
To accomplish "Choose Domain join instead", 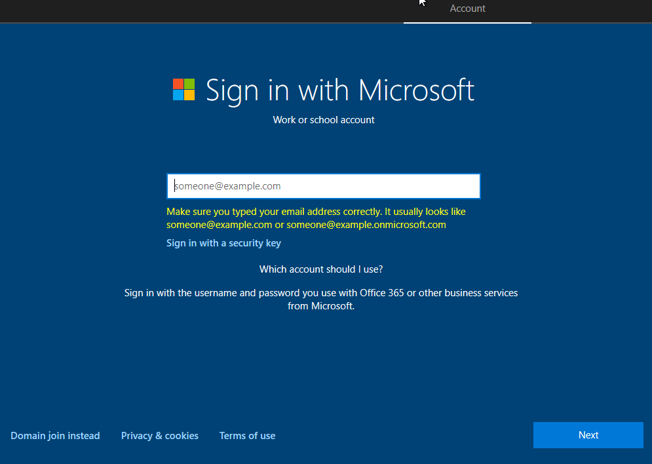I will [x=55, y=436].
